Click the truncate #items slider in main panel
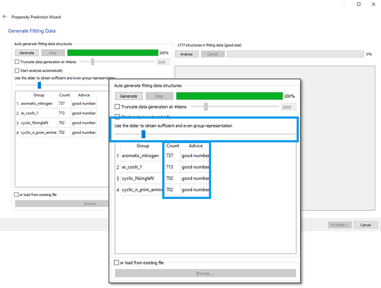Image resolution: width=381 pixels, height=288 pixels. click(93, 62)
